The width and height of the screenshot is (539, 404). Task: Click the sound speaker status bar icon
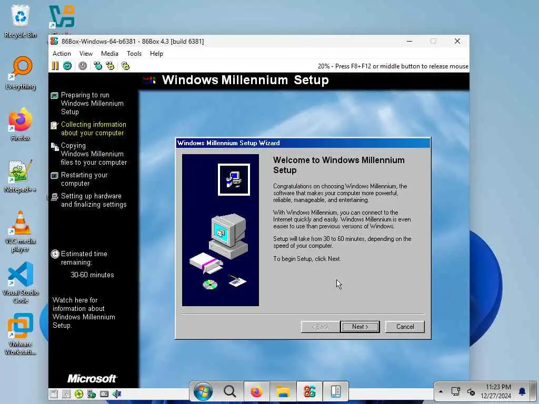(117, 394)
